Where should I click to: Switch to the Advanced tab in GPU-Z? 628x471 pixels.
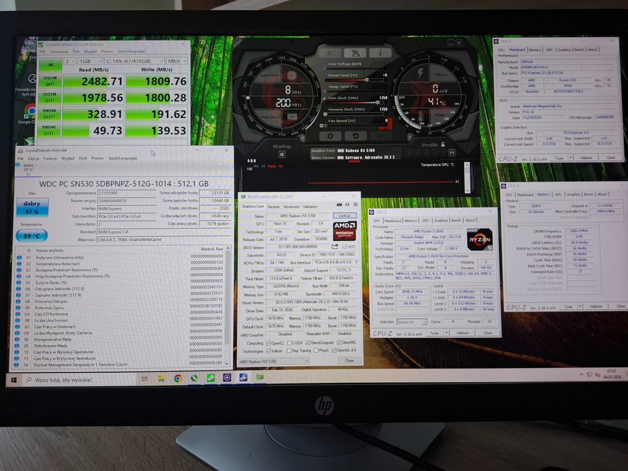pos(291,207)
